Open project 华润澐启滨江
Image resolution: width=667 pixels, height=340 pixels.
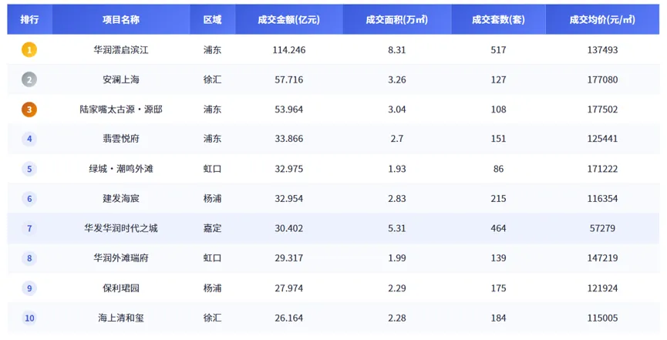[x=121, y=50]
